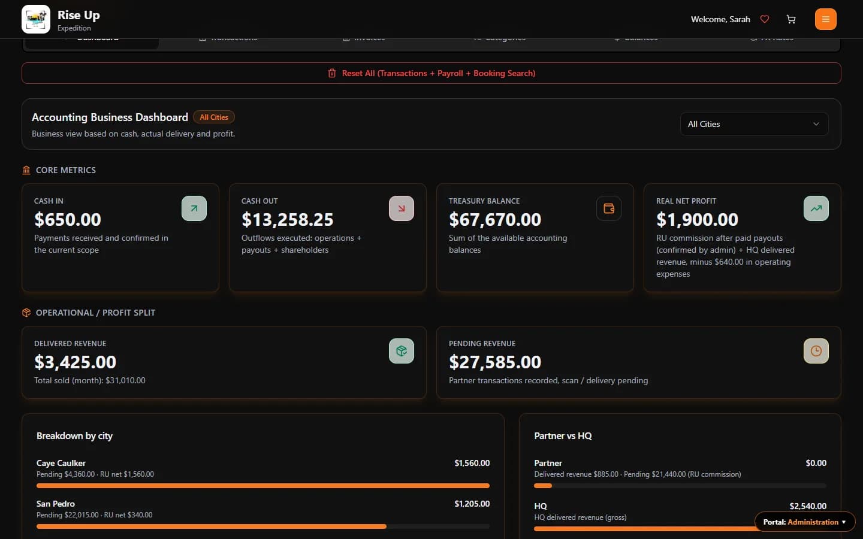This screenshot has width=863, height=539.
Task: Click the All Cities badge
Action: [x=214, y=117]
